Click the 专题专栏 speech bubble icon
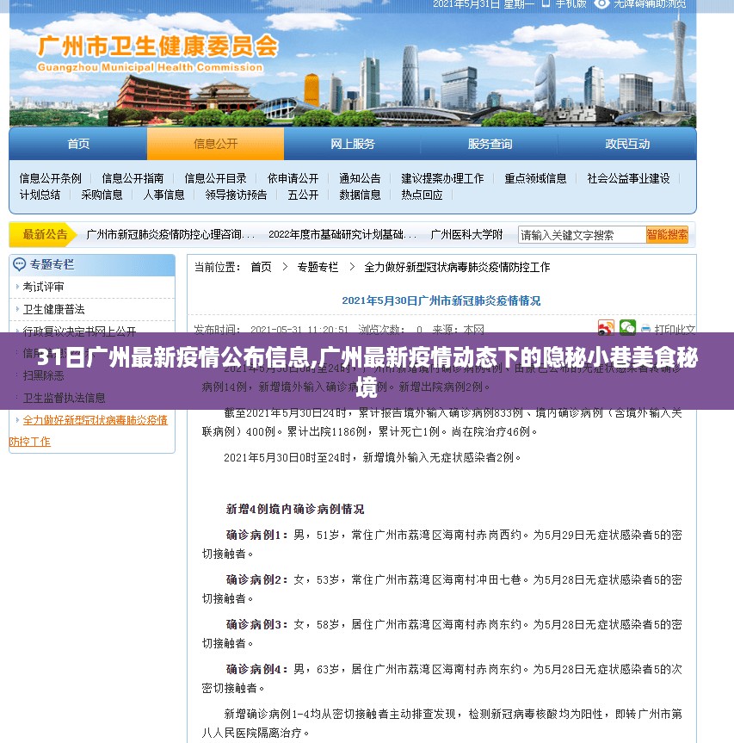 [x=20, y=264]
